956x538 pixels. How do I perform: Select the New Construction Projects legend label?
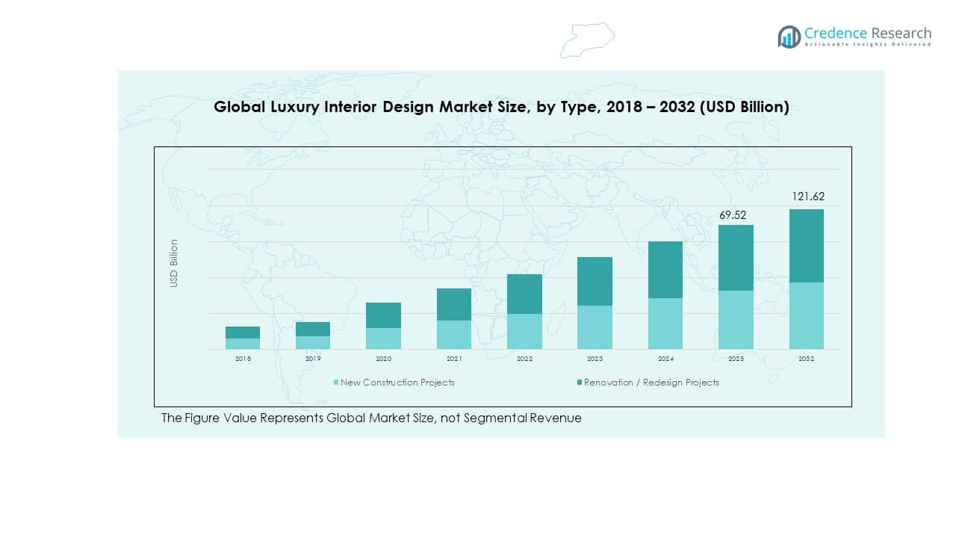pyautogui.click(x=397, y=383)
